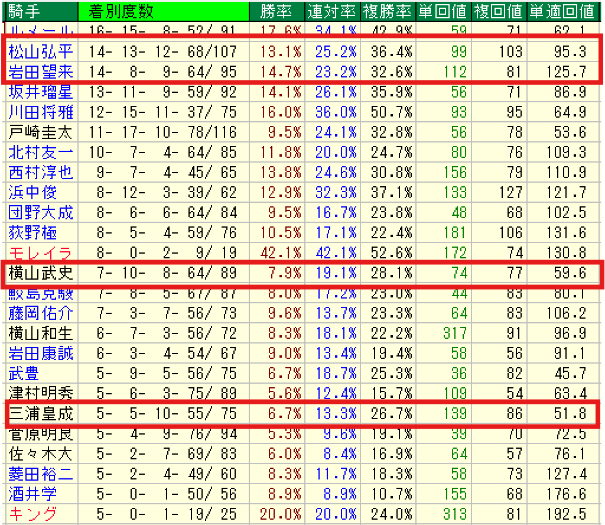This screenshot has width=605, height=525.
Task: Click the red モレイラ jockey name
Action: click(x=40, y=254)
